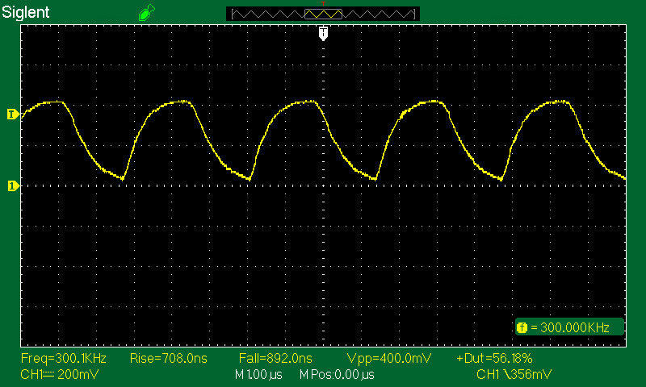Click the M 1.00µs timebase readout
646x387 pixels.
(x=258, y=375)
